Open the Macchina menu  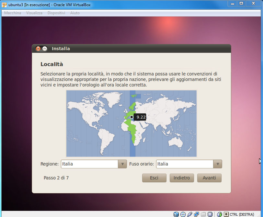tap(13, 13)
